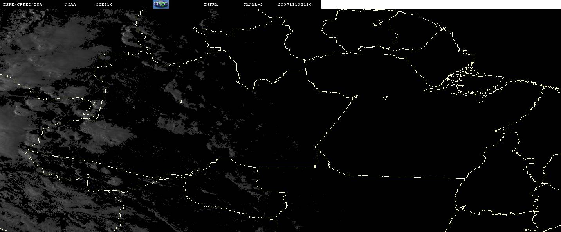The image size is (561, 232).
Task: Click the NOAA label
Action: pos(70,5)
